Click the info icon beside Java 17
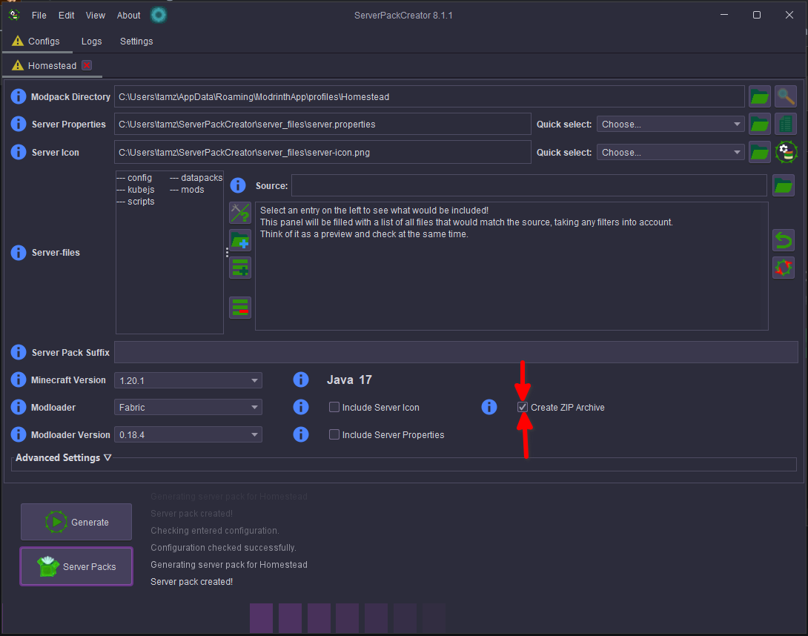 (301, 380)
